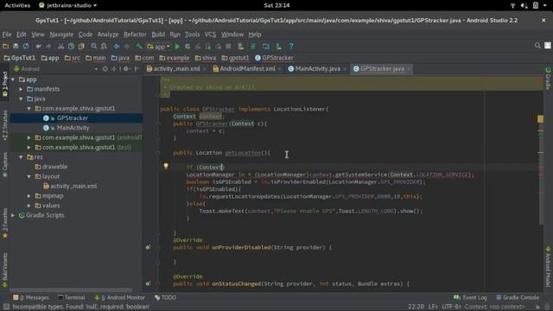Collapse the app module node
Screen dimensions: 553x311
point(13,79)
